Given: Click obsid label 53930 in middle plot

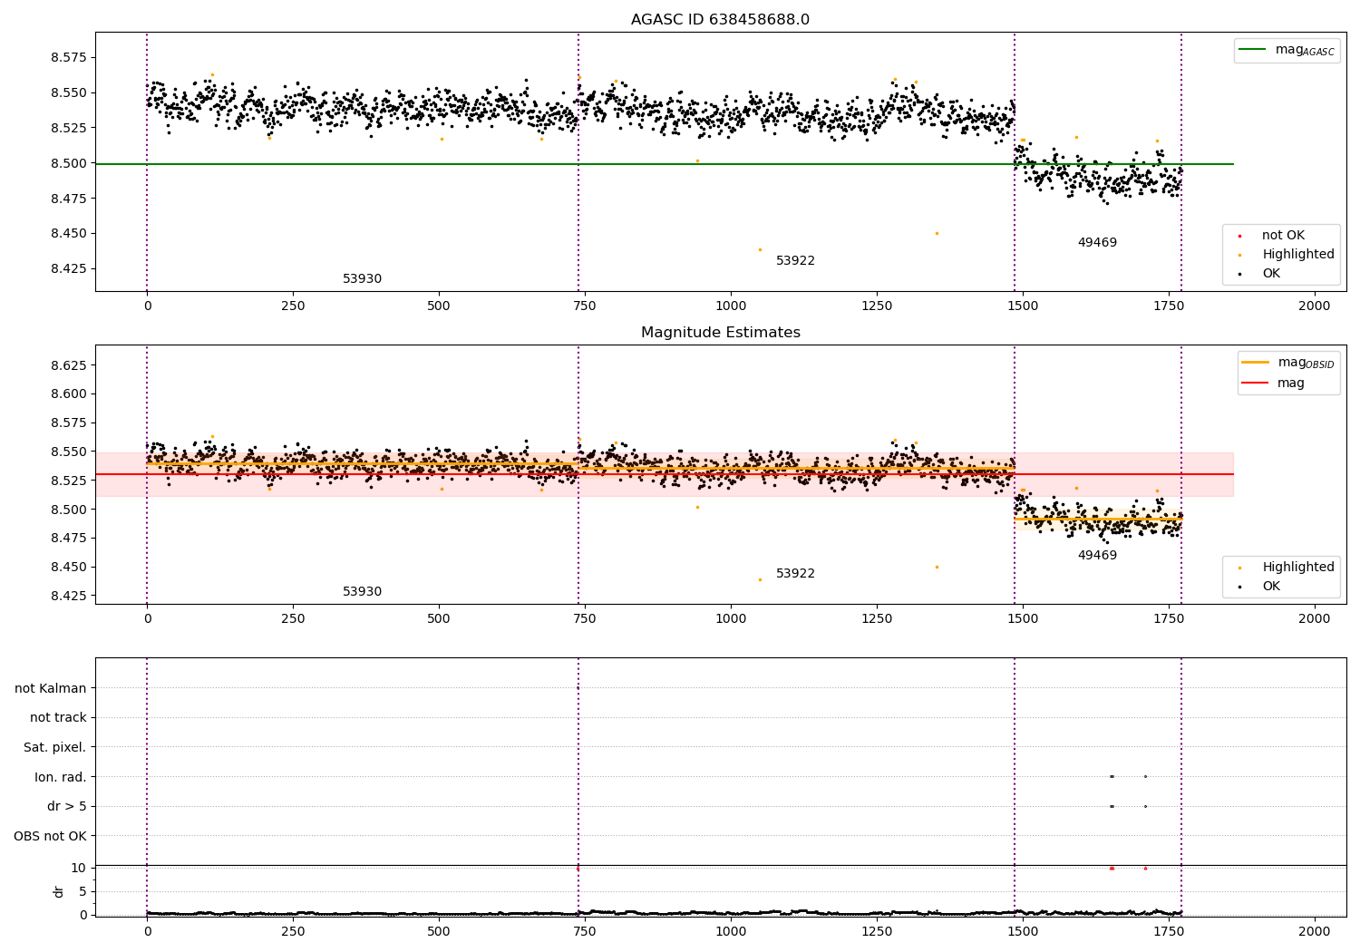Looking at the screenshot, I should click(362, 592).
